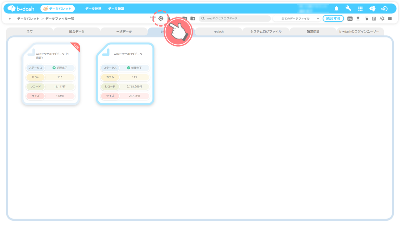This screenshot has height=225, width=400.
Task: Open the b→dashのログインユーザー… tab
Action: pos(359,32)
